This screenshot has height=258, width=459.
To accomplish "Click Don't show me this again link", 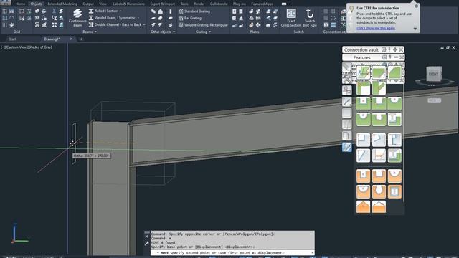I will click(x=376, y=28).
